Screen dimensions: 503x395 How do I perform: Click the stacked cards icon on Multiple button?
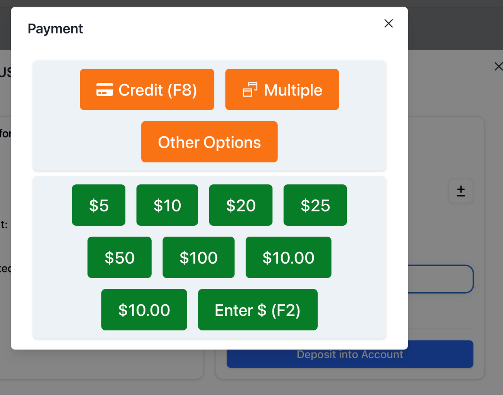pos(250,90)
